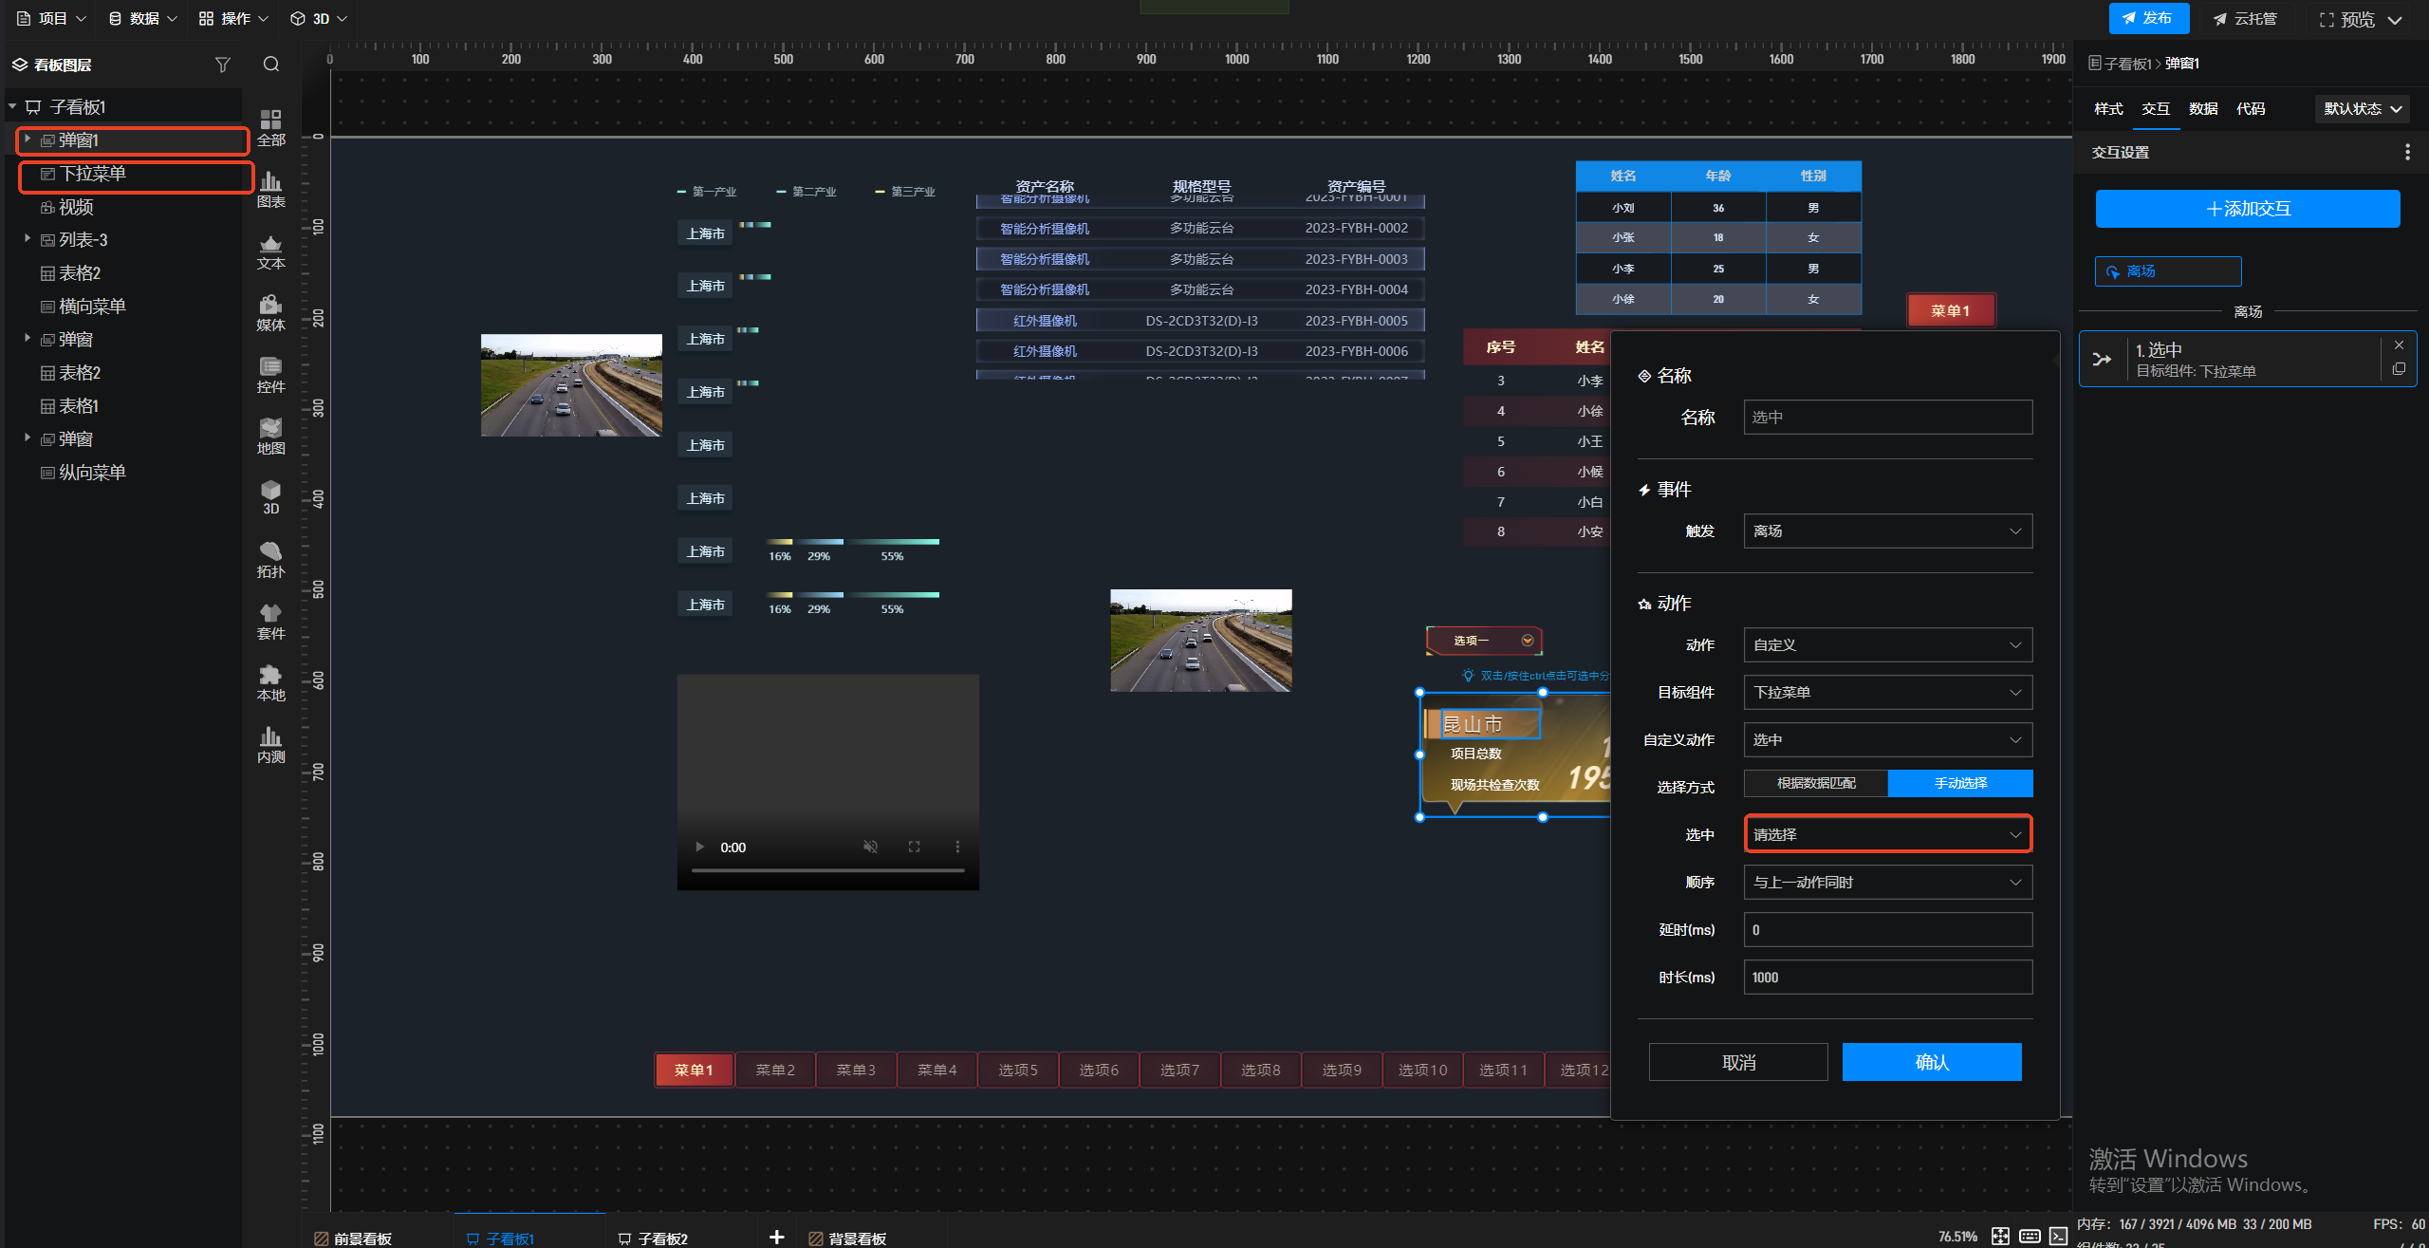Click the 确认 confirm button
Image resolution: width=2429 pixels, height=1248 pixels.
click(1931, 1062)
